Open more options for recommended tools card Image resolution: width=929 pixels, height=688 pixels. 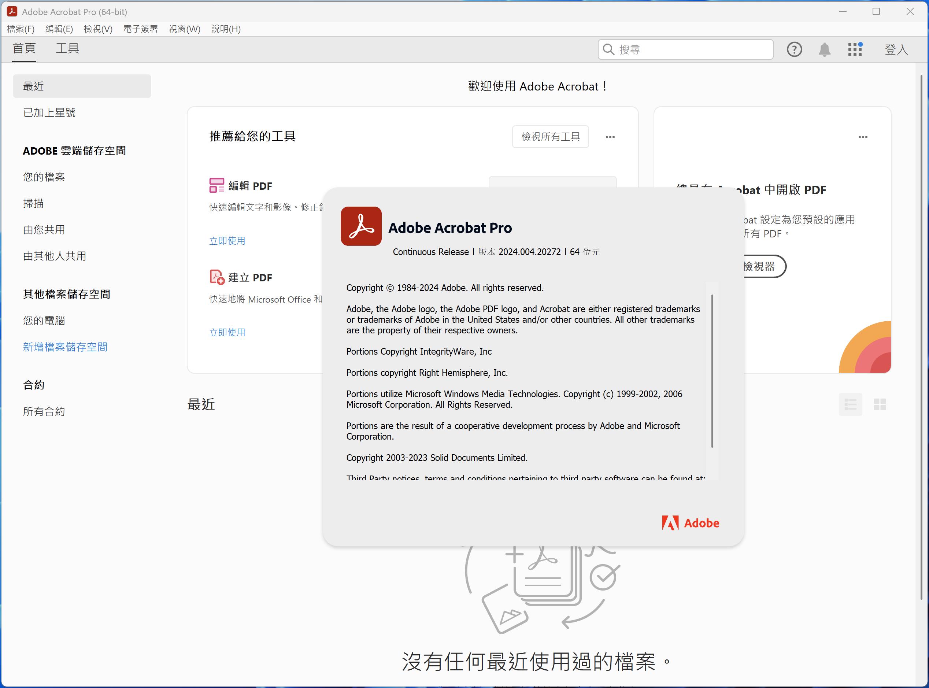click(610, 137)
